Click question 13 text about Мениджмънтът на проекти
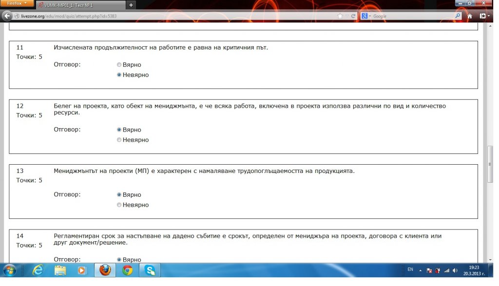Screen dimensions: 499x286 pyautogui.click(x=204, y=171)
